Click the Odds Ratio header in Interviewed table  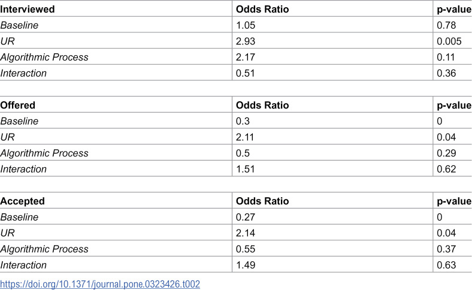262,10
